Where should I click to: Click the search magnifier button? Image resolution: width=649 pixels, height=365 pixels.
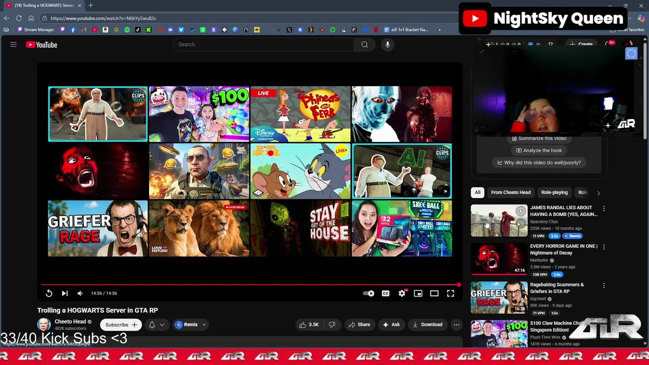[x=365, y=45]
